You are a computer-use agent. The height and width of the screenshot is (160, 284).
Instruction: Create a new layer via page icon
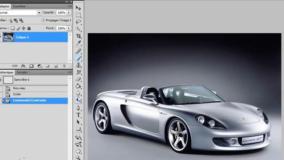(56, 66)
